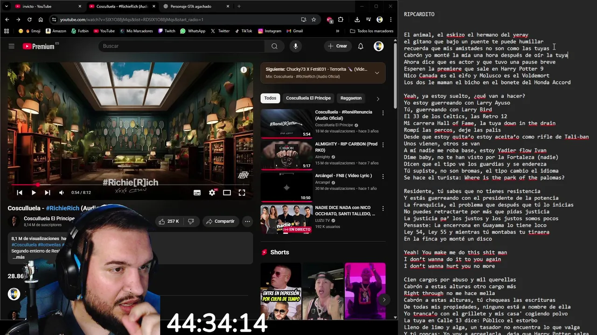Open YouTube account avatar menu
This screenshot has width=597, height=335.
click(x=379, y=46)
